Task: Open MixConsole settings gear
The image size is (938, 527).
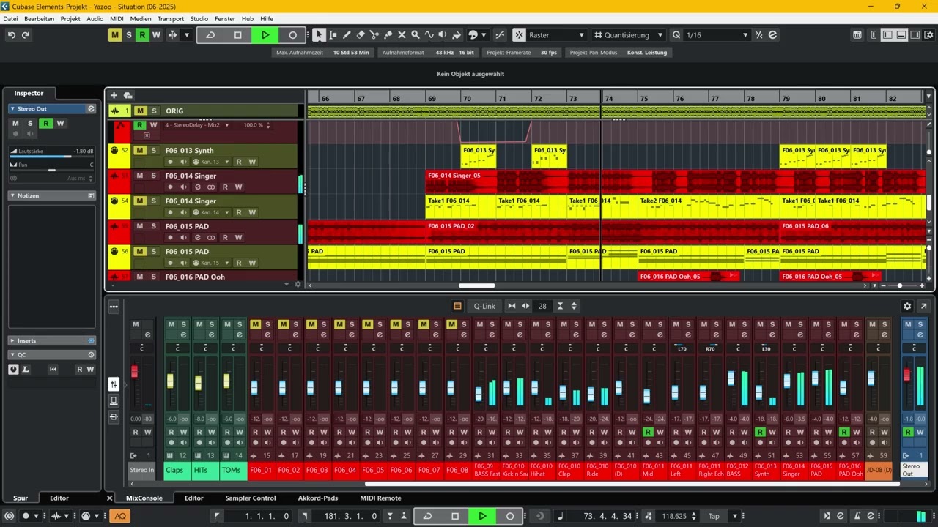Action: pyautogui.click(x=907, y=306)
